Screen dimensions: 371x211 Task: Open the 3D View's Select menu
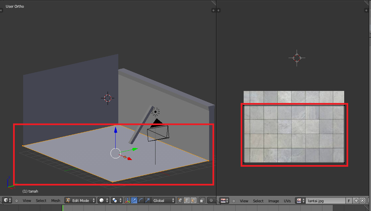[41, 201]
